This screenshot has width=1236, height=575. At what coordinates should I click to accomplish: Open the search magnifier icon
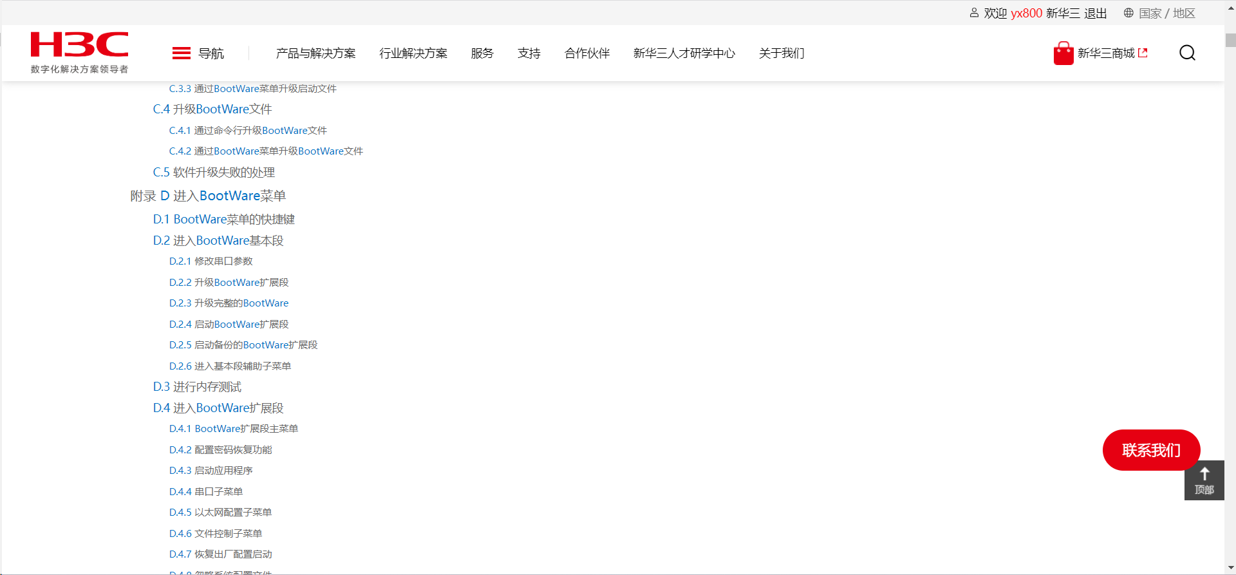click(x=1187, y=53)
